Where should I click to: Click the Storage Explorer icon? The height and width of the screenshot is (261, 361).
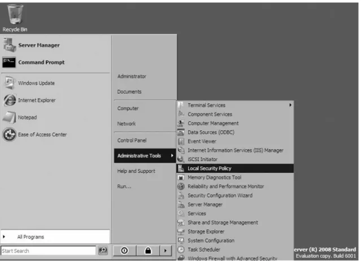click(x=181, y=231)
